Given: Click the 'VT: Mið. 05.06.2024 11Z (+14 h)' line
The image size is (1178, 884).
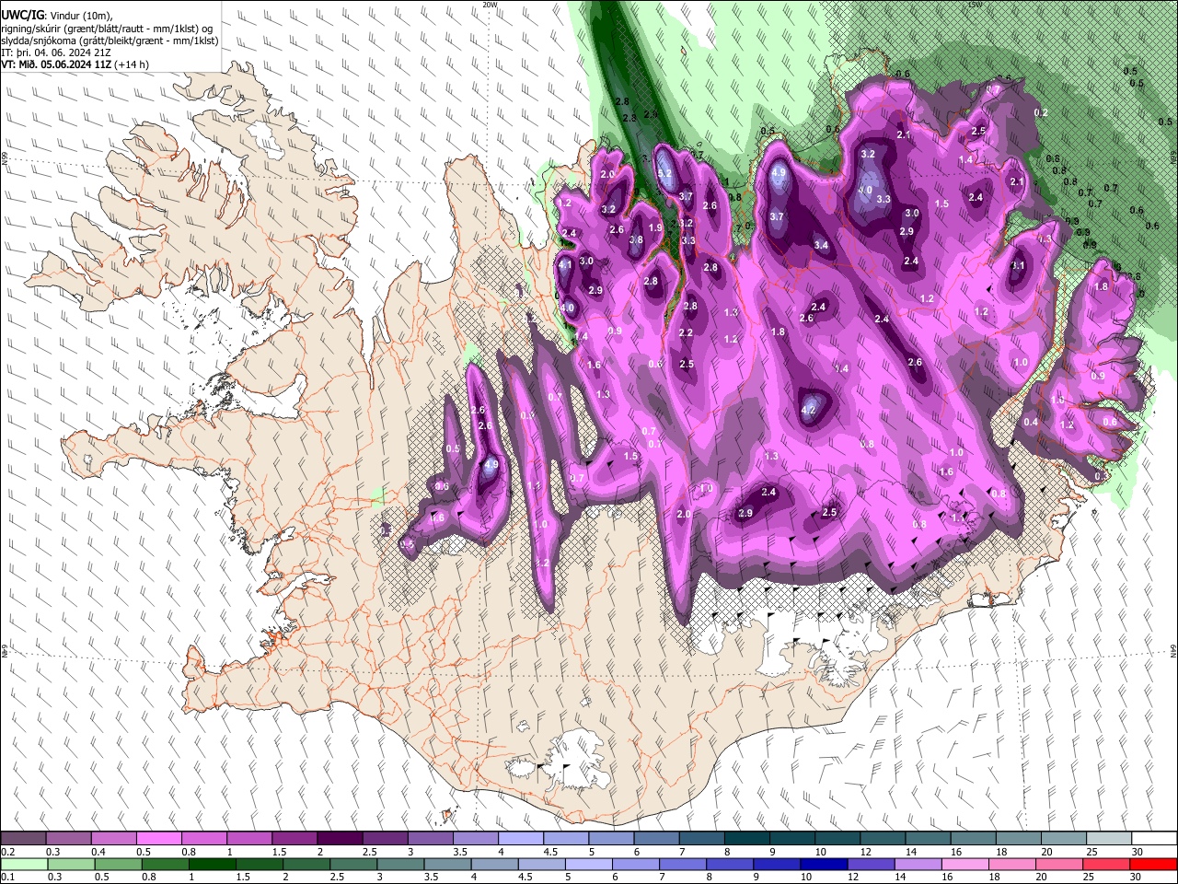Looking at the screenshot, I should pos(75,65).
